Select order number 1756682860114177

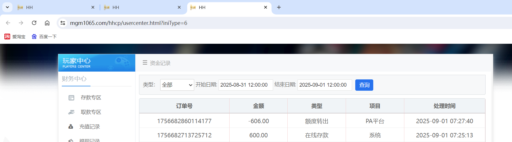click(184, 121)
